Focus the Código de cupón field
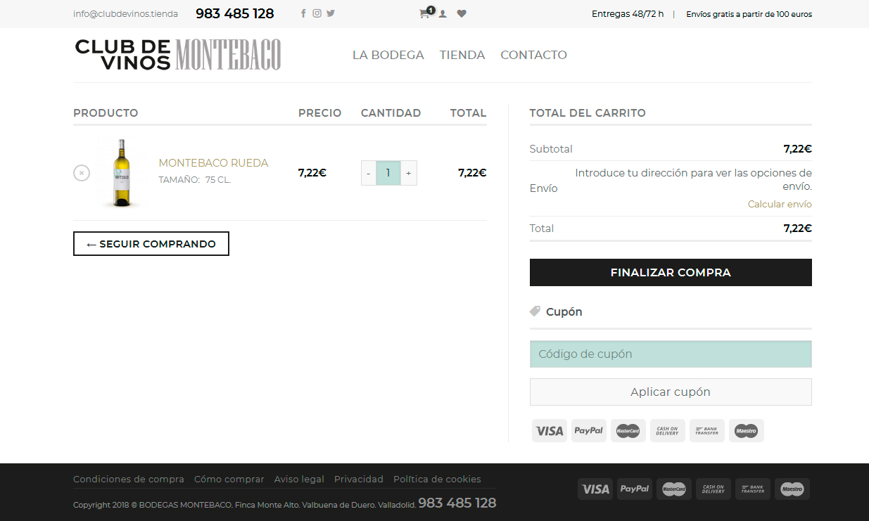Viewport: 869px width, 521px height. point(670,354)
